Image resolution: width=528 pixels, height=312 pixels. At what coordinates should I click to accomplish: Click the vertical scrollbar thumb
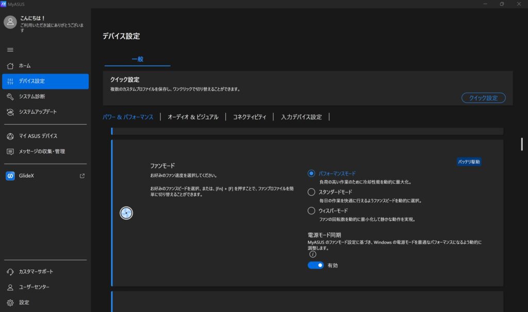pyautogui.click(x=522, y=144)
